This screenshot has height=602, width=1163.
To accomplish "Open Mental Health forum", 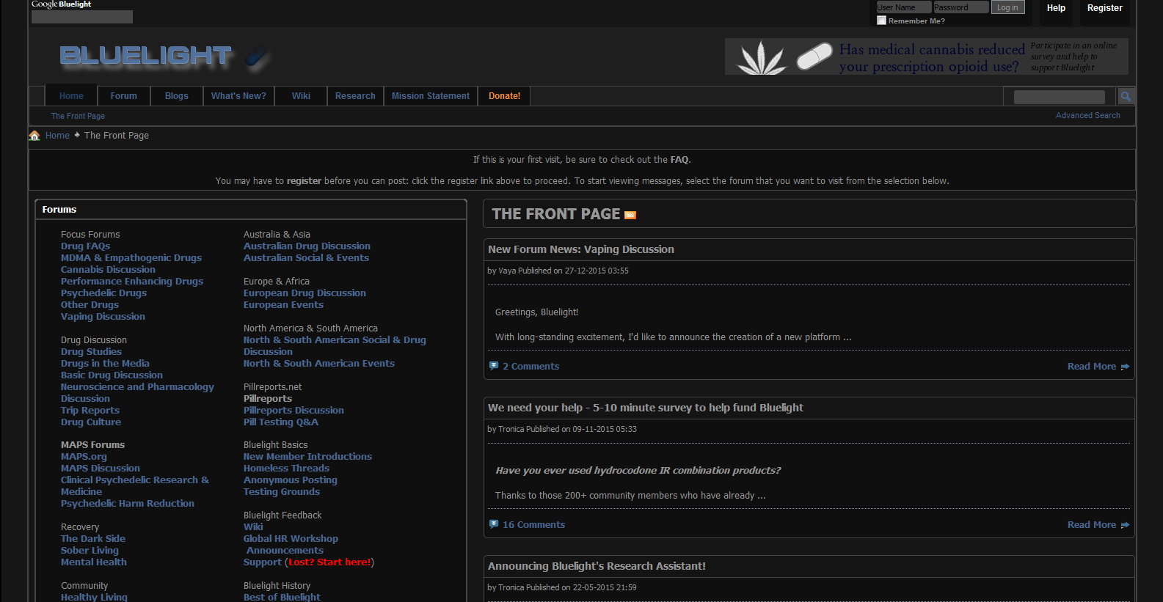I will (x=94, y=562).
